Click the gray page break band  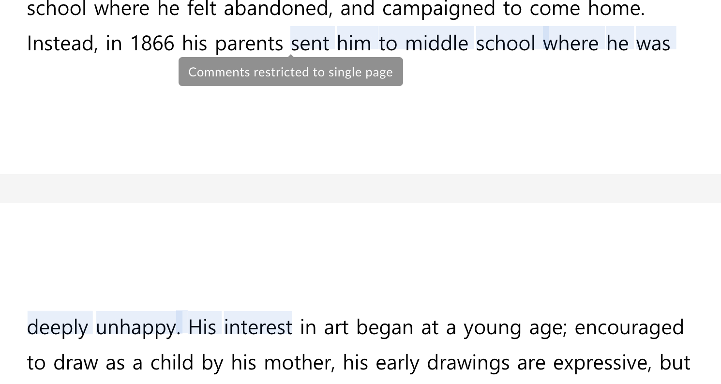360,189
